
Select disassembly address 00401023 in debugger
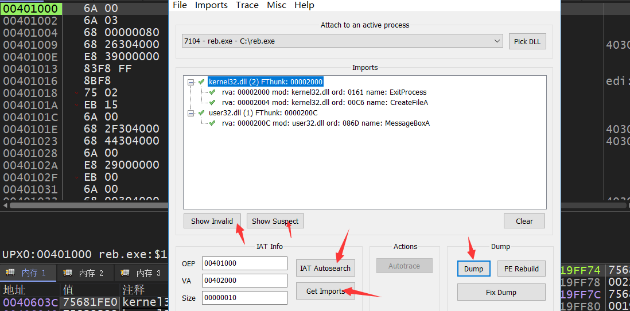click(x=30, y=141)
